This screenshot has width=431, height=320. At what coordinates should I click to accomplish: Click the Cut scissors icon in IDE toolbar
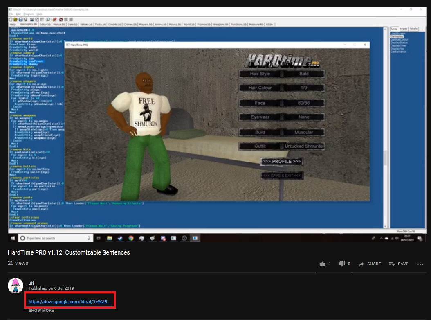(32, 20)
